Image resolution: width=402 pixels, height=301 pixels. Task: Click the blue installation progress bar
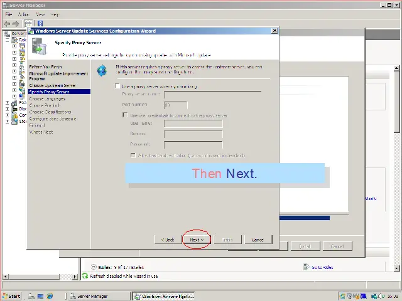(304, 218)
